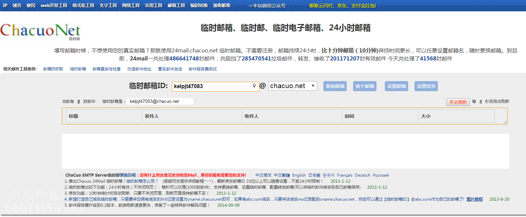Open the web开发工具 menu

coord(54,5)
